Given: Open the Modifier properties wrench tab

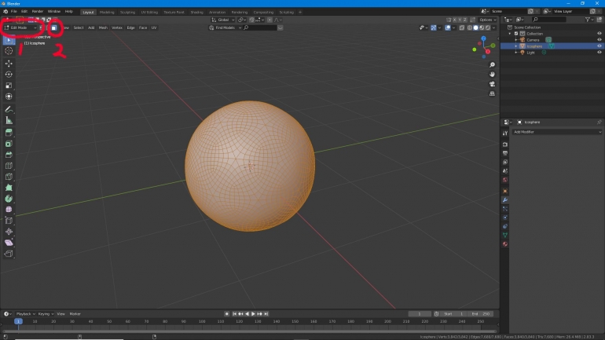Looking at the screenshot, I should [505, 200].
